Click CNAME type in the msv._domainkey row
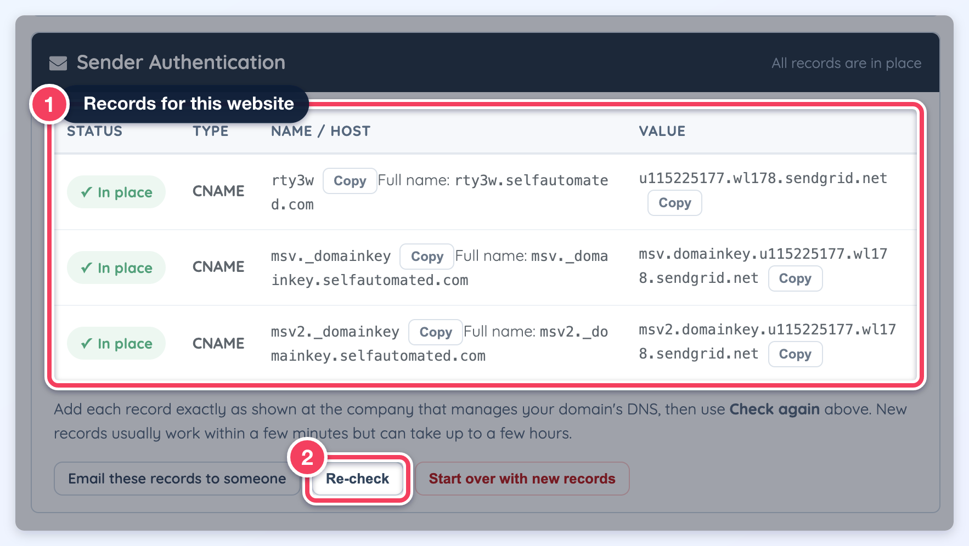Viewport: 969px width, 546px height. point(218,267)
